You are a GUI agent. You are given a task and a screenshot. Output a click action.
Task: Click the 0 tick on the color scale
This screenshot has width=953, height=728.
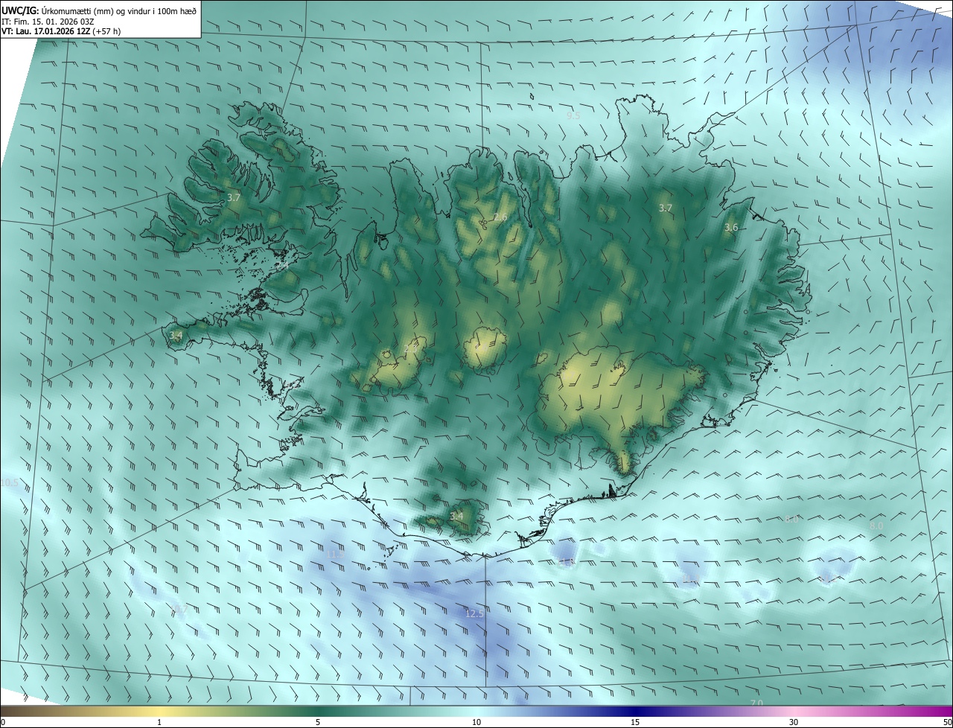[x=2, y=723]
